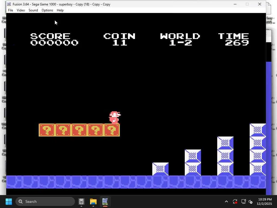277x208 pixels.
Task: Open the Windows Start menu
Action: (x=9, y=201)
